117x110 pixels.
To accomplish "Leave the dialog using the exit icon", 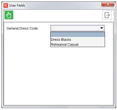I will (x=107, y=15).
